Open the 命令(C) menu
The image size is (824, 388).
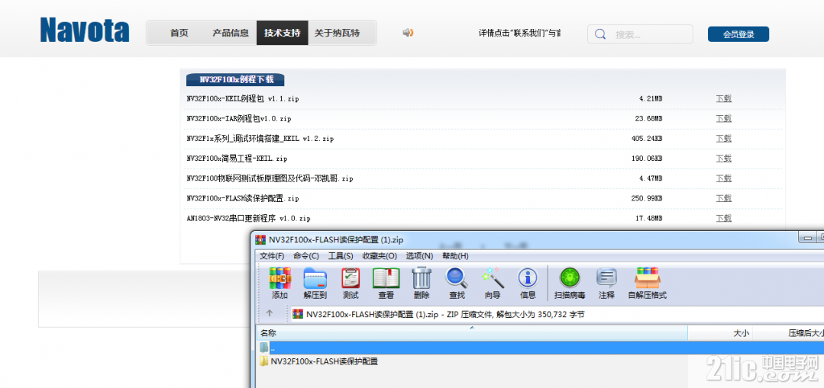[x=306, y=256]
